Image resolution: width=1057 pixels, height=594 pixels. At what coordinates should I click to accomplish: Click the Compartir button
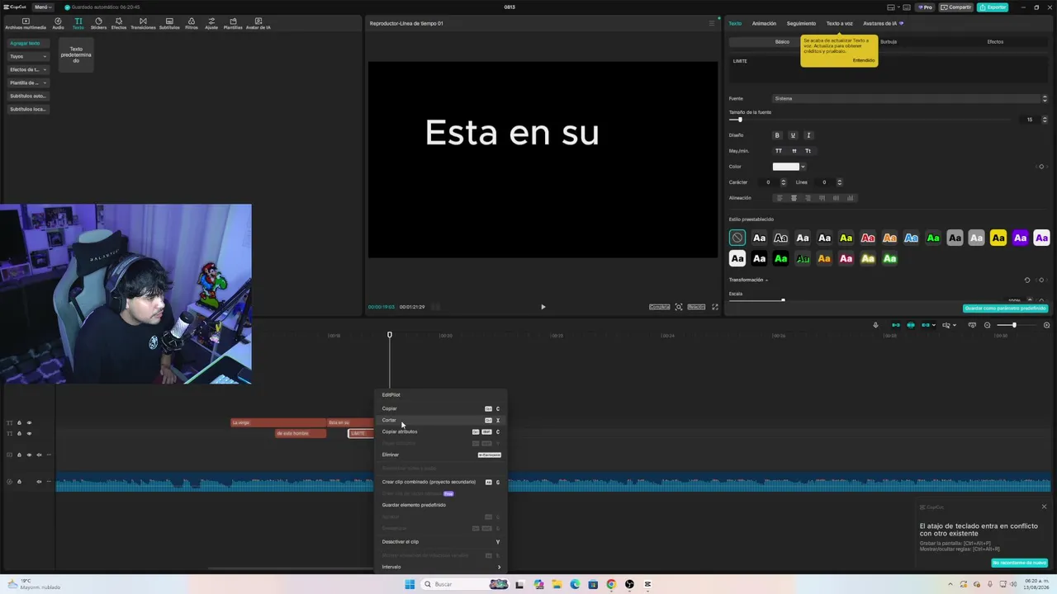coord(956,7)
